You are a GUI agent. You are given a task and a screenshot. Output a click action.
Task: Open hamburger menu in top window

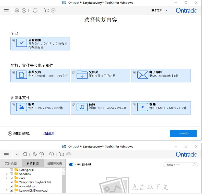[x=6, y=11]
